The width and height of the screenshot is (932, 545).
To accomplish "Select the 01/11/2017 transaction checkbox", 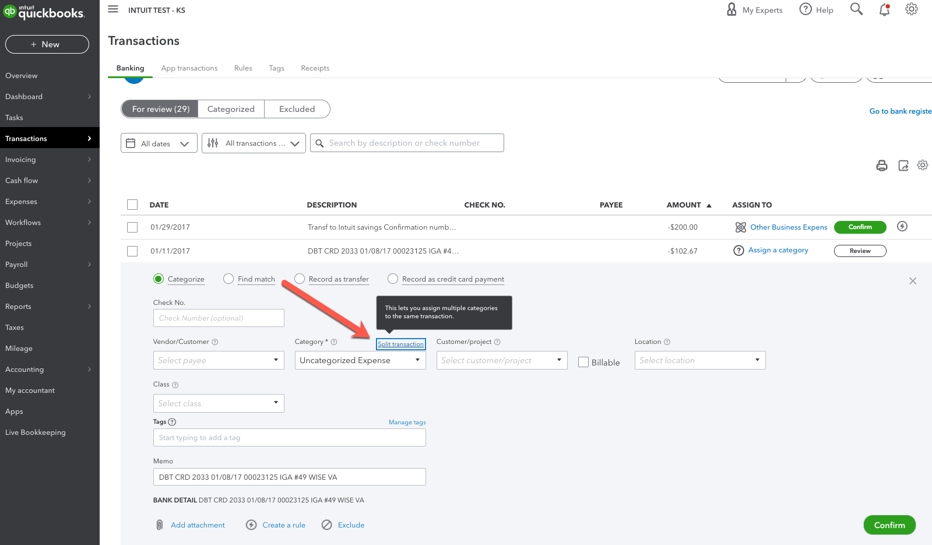I will (x=132, y=251).
